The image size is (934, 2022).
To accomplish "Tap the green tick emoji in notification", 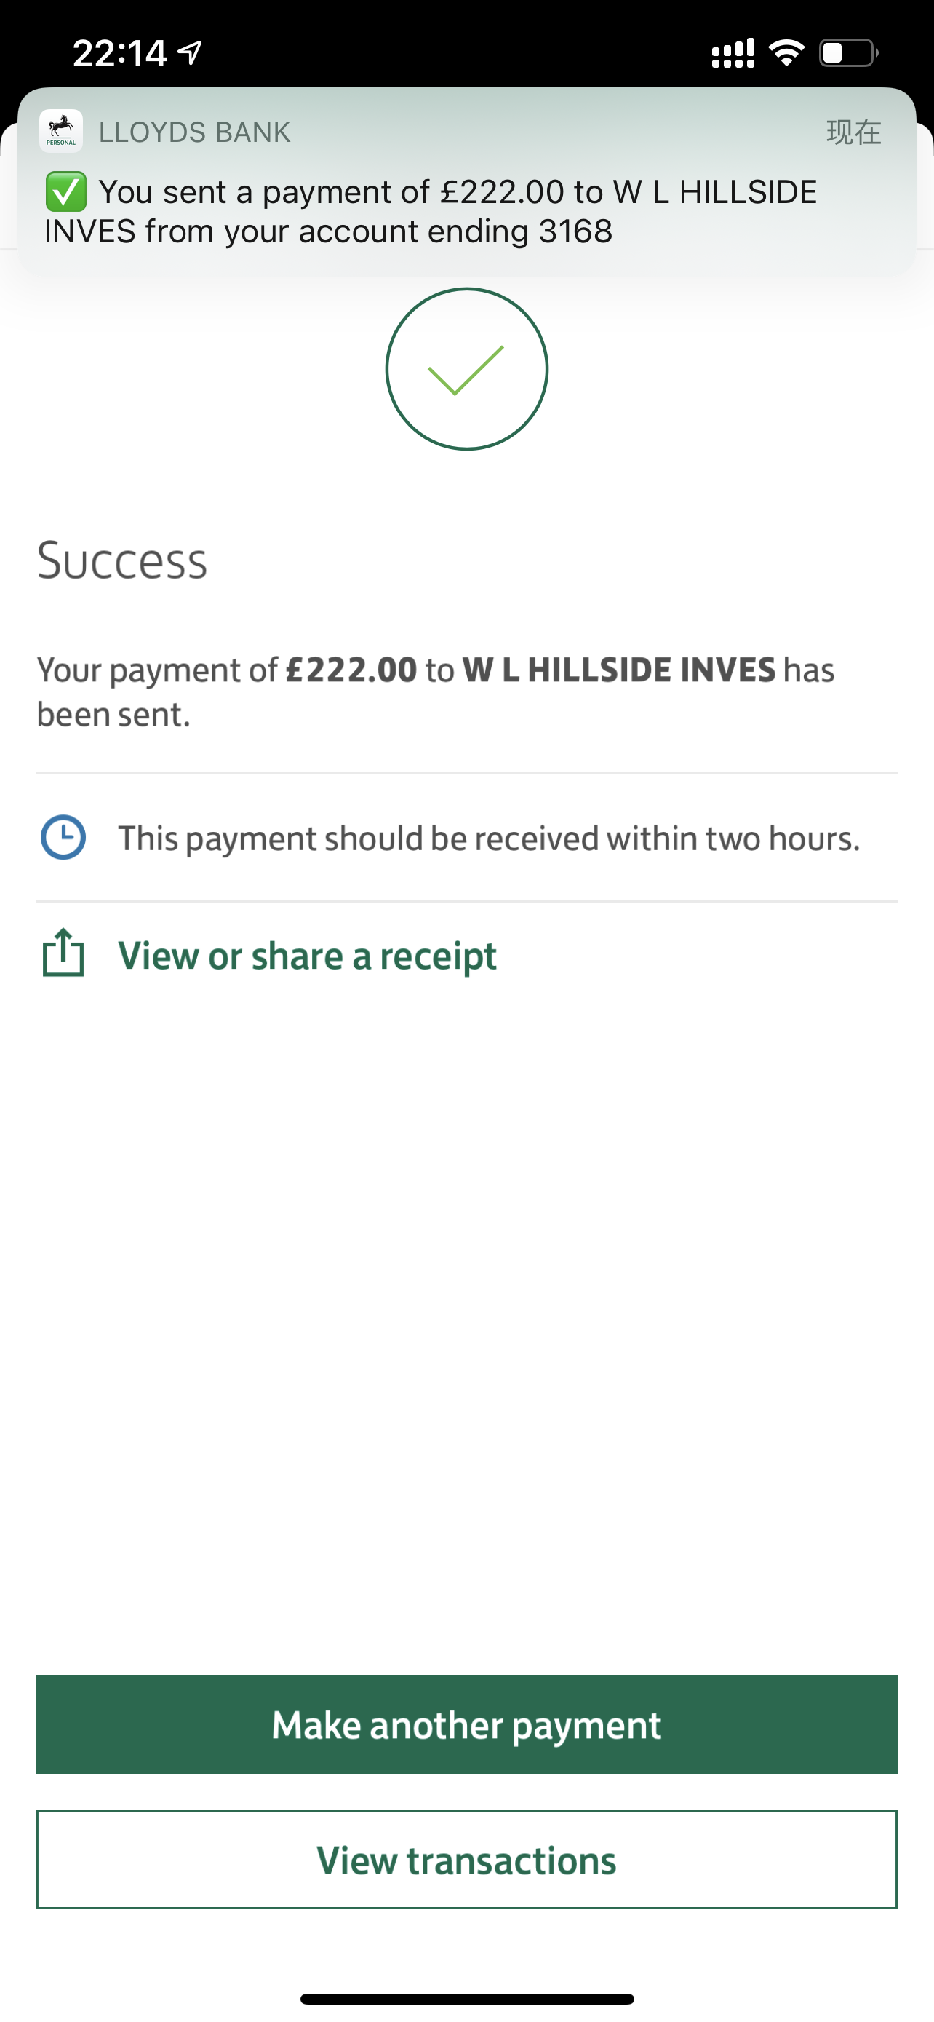I will [x=66, y=192].
